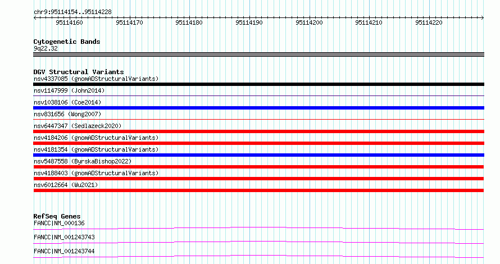
Task: Open the nsv4184206 (gnomADStructuralVariants) label
Action: [x=96, y=138]
